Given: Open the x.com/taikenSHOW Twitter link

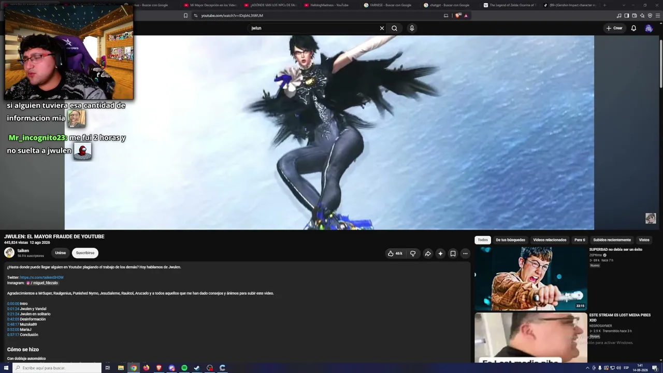Looking at the screenshot, I should click(42, 277).
